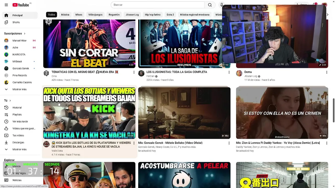The width and height of the screenshot is (335, 188).
Task: Open FerDan channel avatar
Action: pos(141,73)
